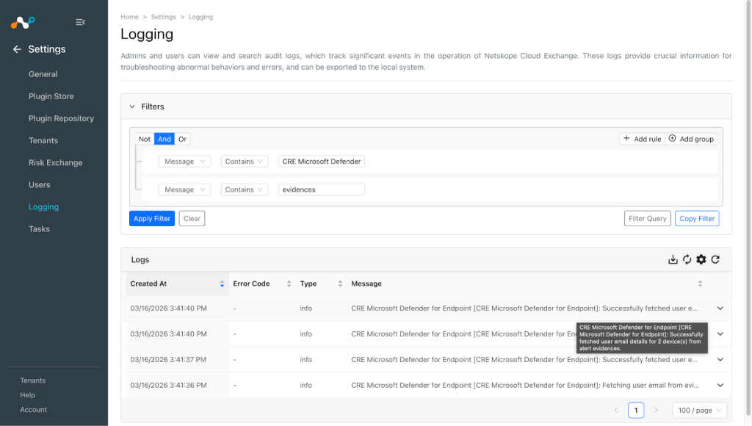Click the back arrow beside Settings

tap(18, 49)
